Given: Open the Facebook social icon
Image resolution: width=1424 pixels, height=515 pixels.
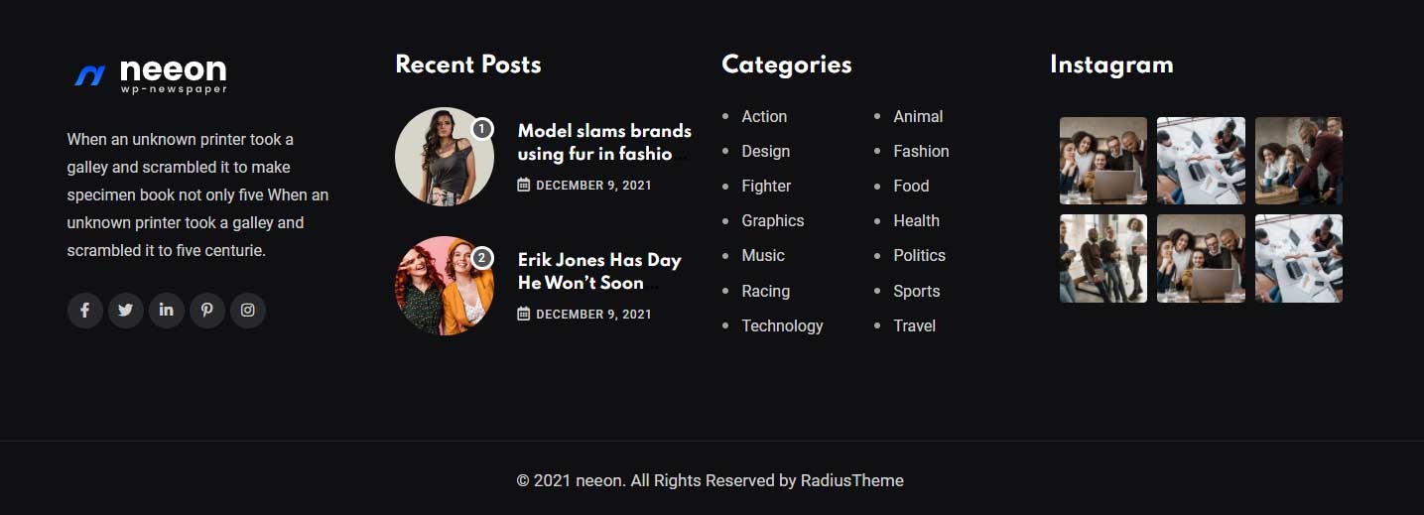Looking at the screenshot, I should pyautogui.click(x=85, y=310).
